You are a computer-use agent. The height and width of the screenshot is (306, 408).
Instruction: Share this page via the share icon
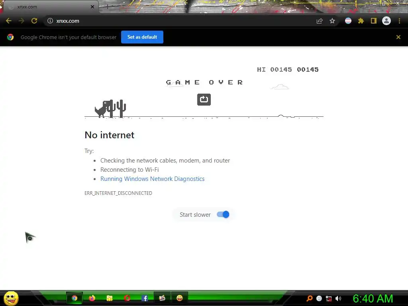(320, 21)
